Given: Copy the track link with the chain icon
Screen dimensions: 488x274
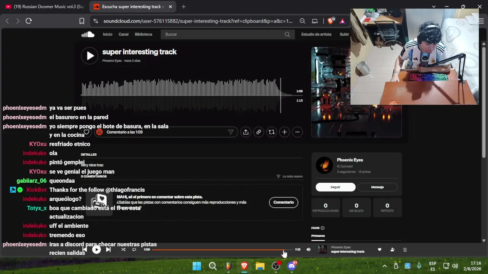Looking at the screenshot, I should click(x=258, y=132).
